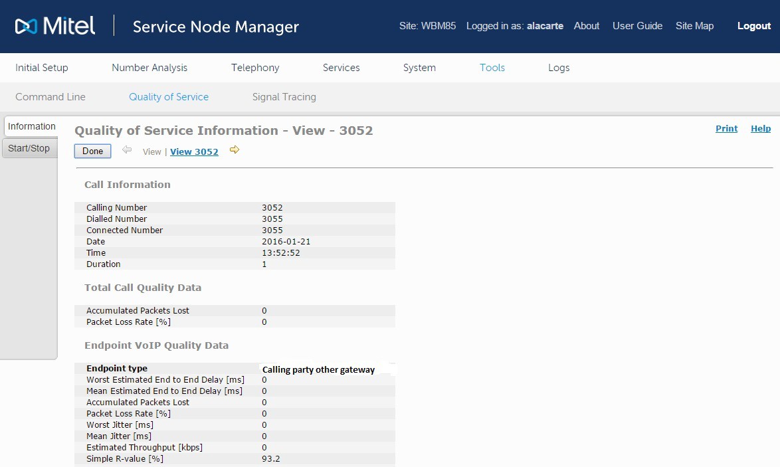Open the Site Map link

(694, 26)
